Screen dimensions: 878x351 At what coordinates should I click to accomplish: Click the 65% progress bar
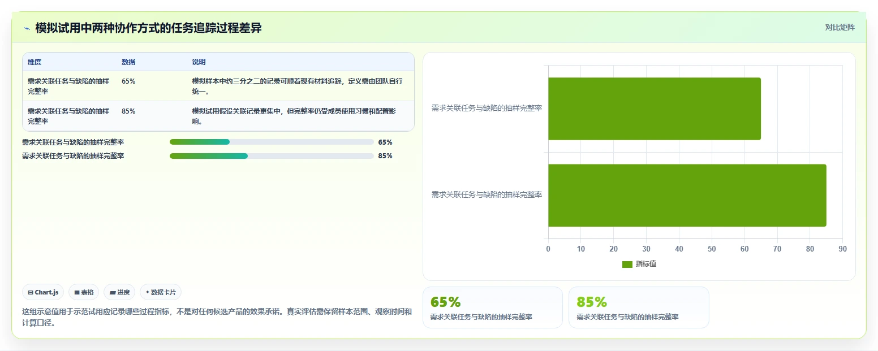click(272, 142)
